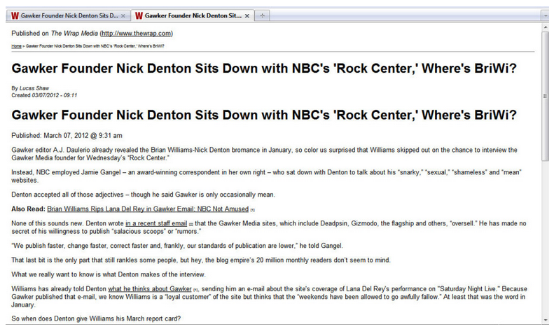Click 'The Wrap Media' publisher name
The height and width of the screenshot is (329, 554).
pos(74,33)
